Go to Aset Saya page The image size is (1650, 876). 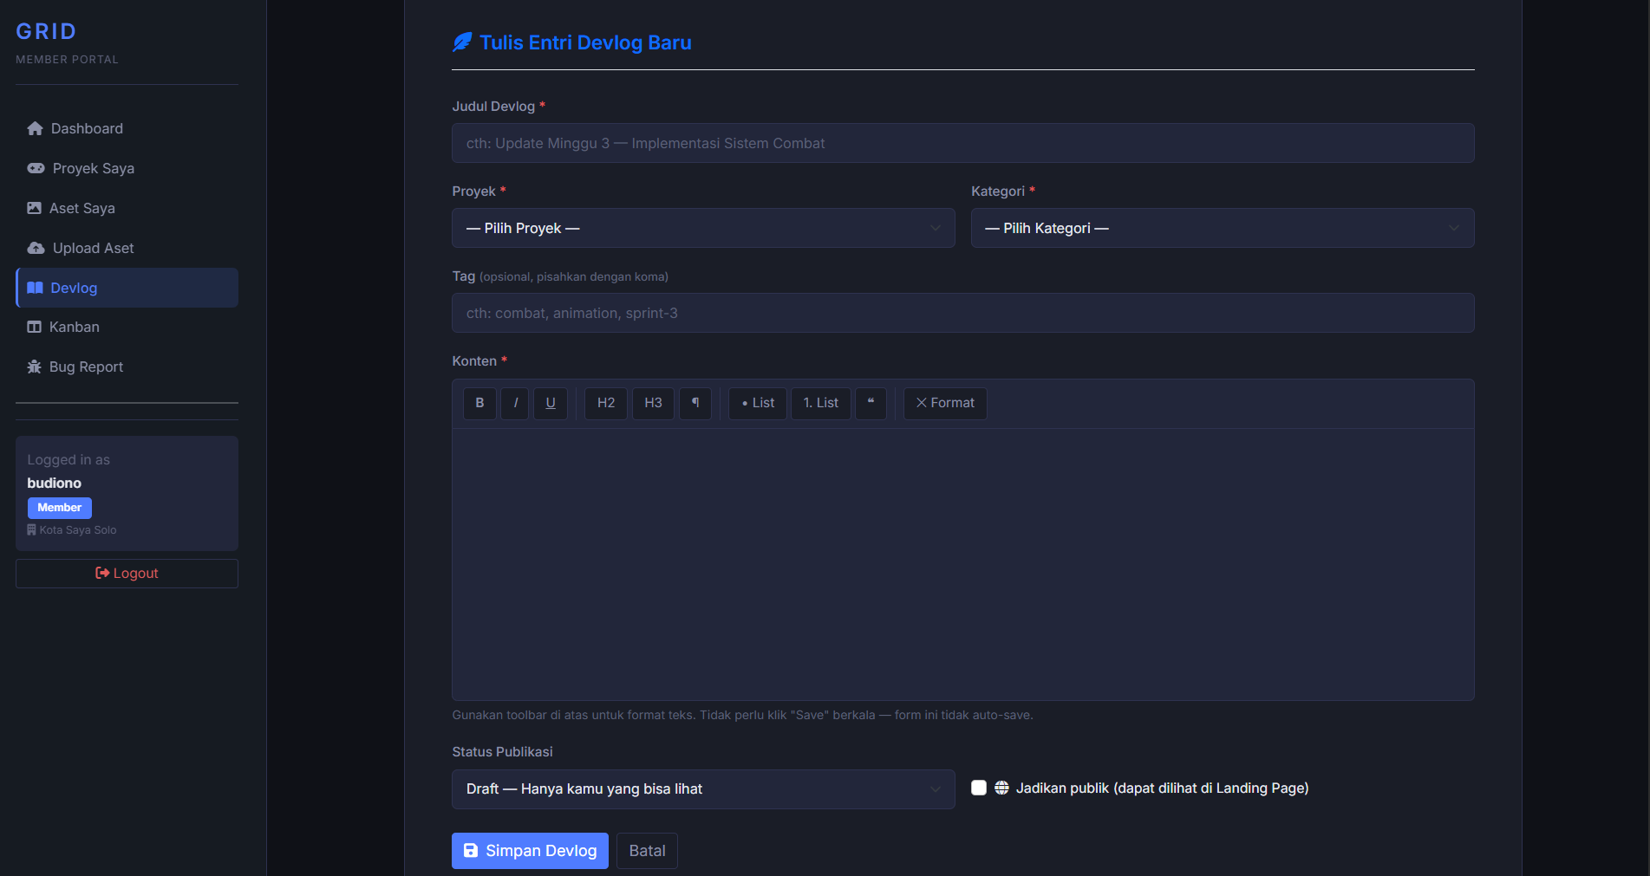click(x=127, y=208)
